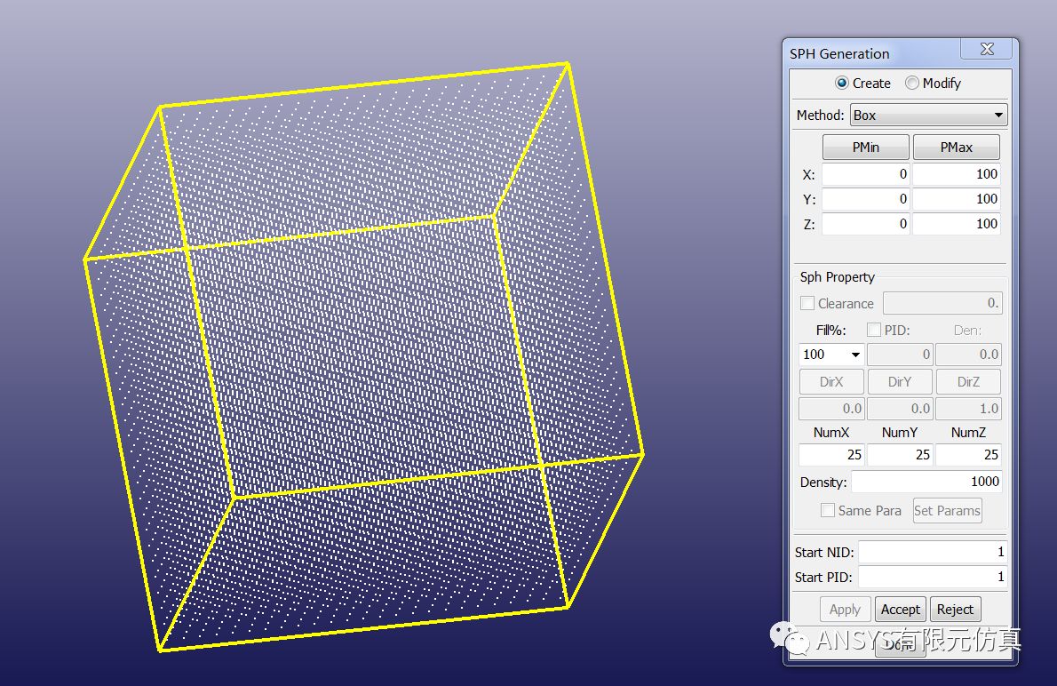The height and width of the screenshot is (686, 1057).
Task: Close the SPH Generation dialog
Action: coord(987,49)
